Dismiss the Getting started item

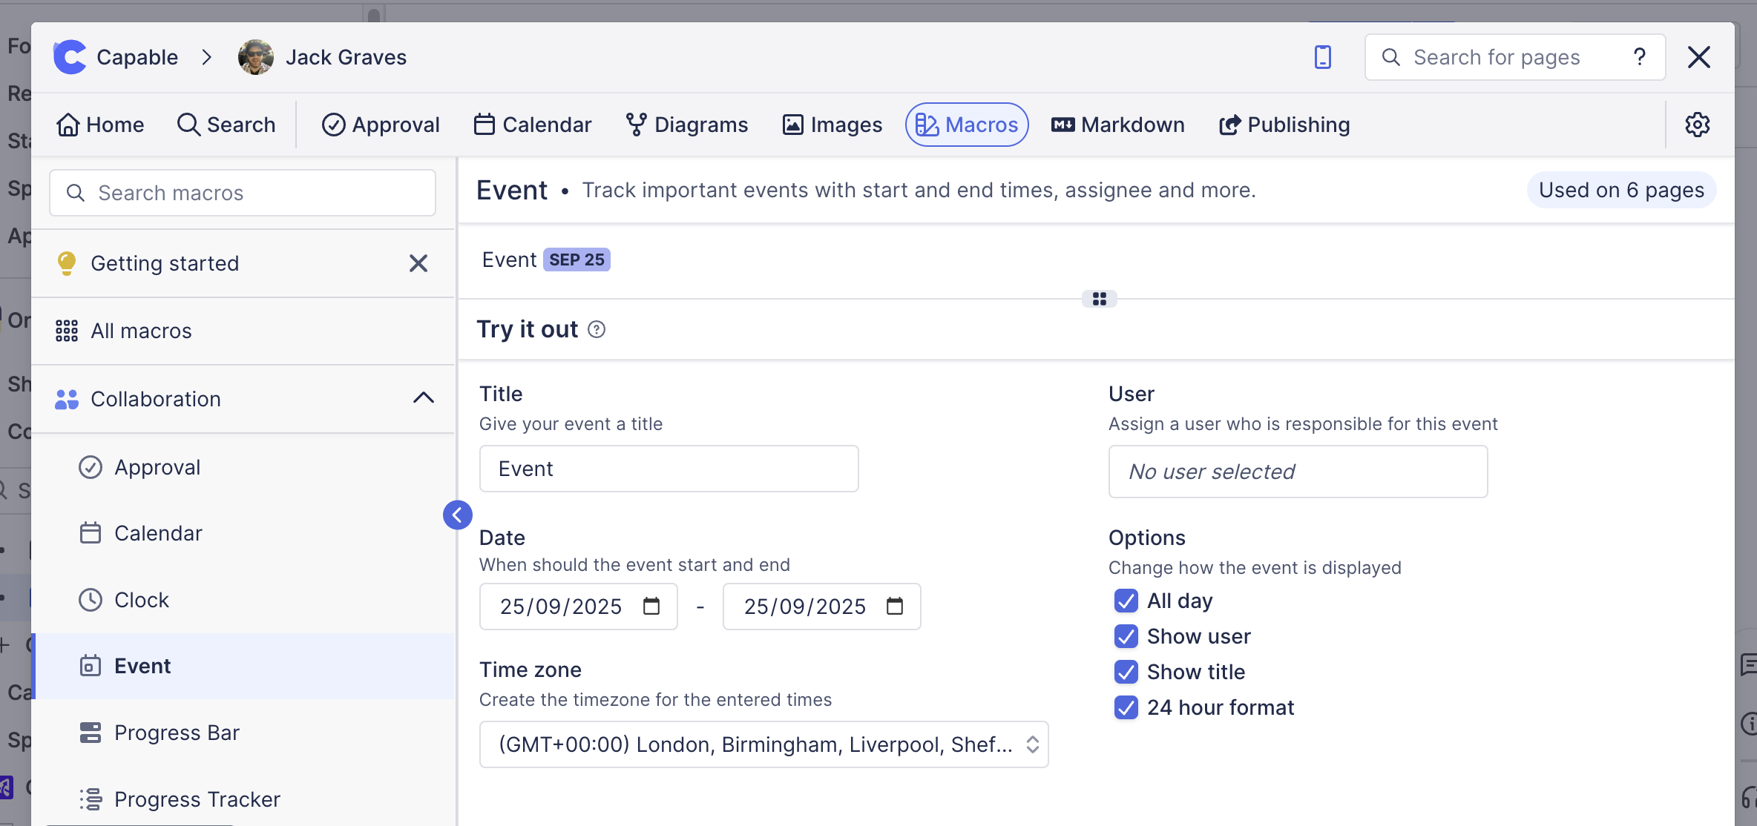(418, 263)
